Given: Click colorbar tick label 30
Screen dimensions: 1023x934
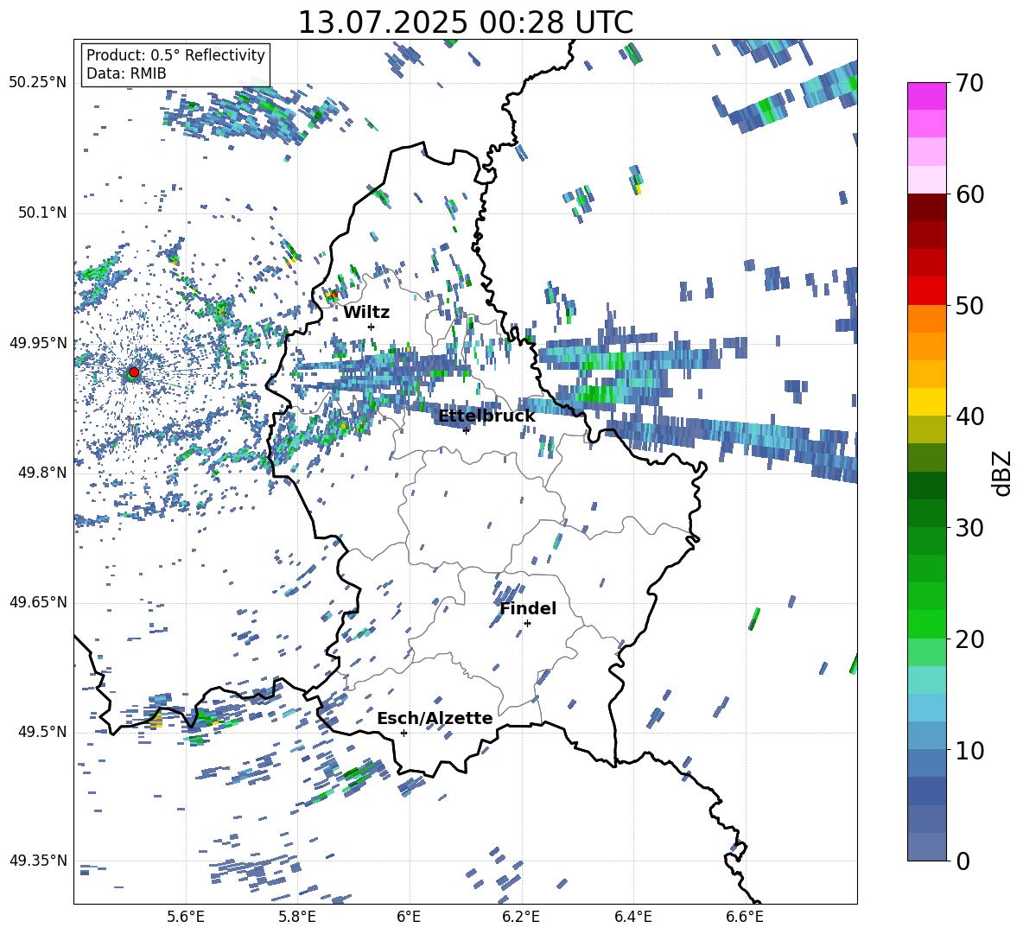Looking at the screenshot, I should [969, 528].
